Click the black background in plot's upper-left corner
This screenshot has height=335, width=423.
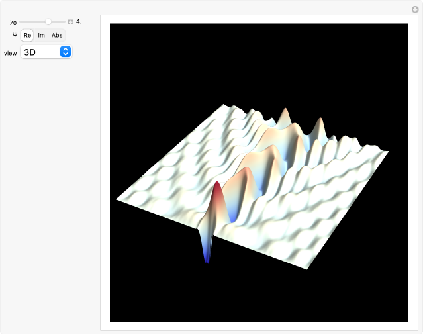point(132,46)
